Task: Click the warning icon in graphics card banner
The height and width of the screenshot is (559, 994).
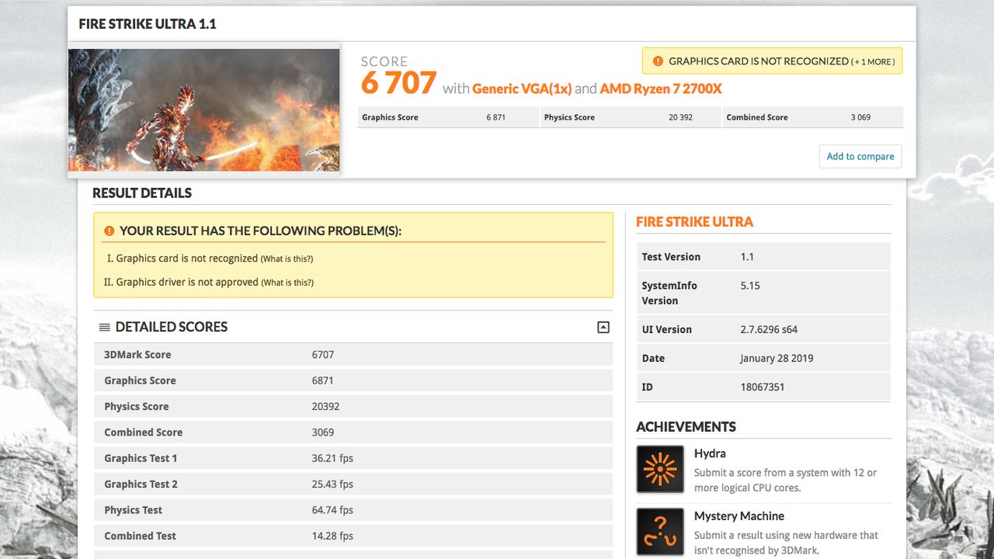Action: click(x=658, y=61)
